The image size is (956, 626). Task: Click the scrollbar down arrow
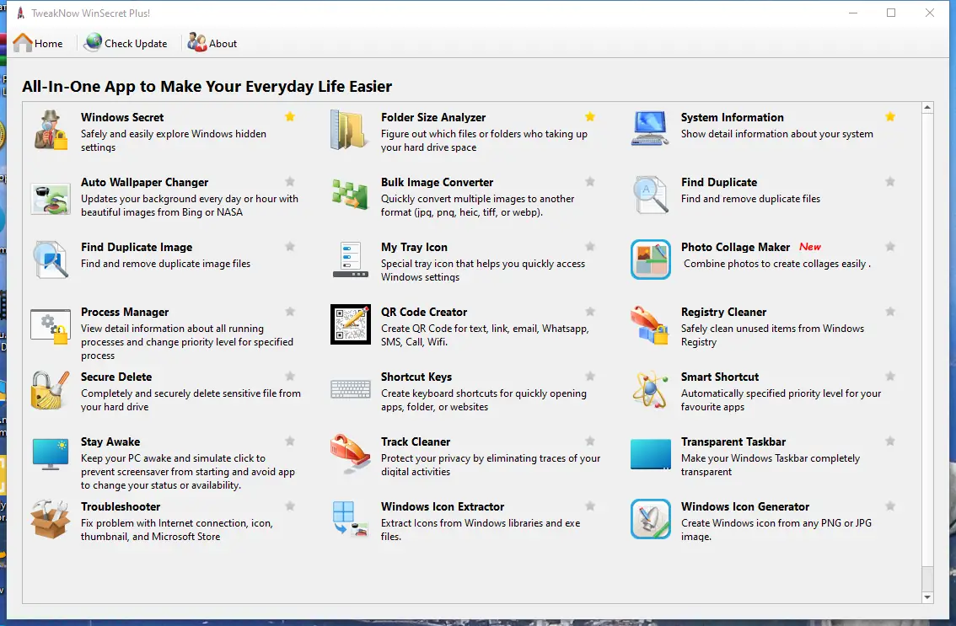[927, 597]
